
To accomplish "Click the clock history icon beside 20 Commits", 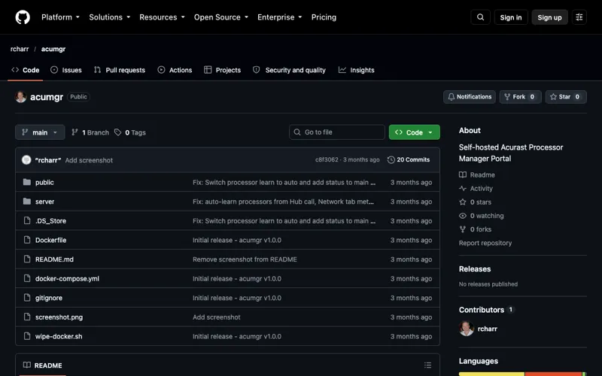I will click(391, 159).
